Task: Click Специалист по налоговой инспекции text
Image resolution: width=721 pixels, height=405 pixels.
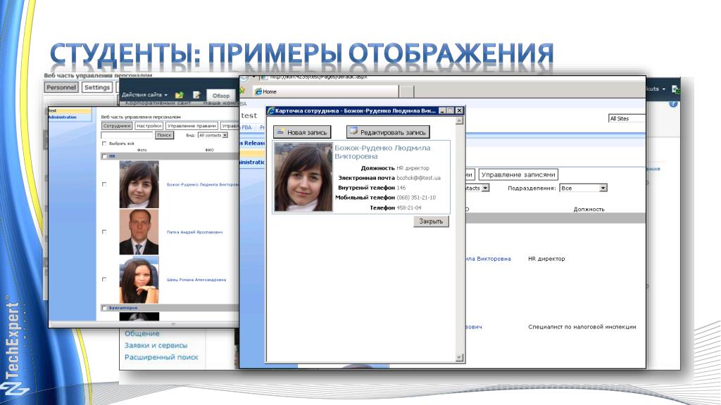Action: pyautogui.click(x=582, y=327)
